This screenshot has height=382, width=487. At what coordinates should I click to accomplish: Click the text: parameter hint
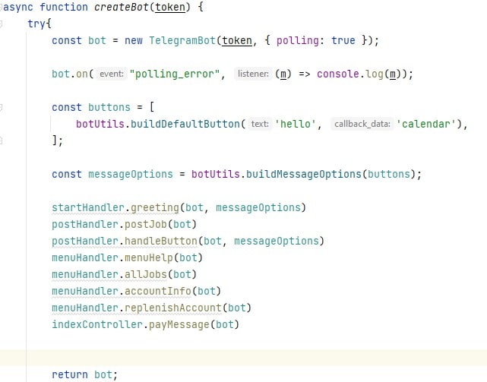coord(260,124)
